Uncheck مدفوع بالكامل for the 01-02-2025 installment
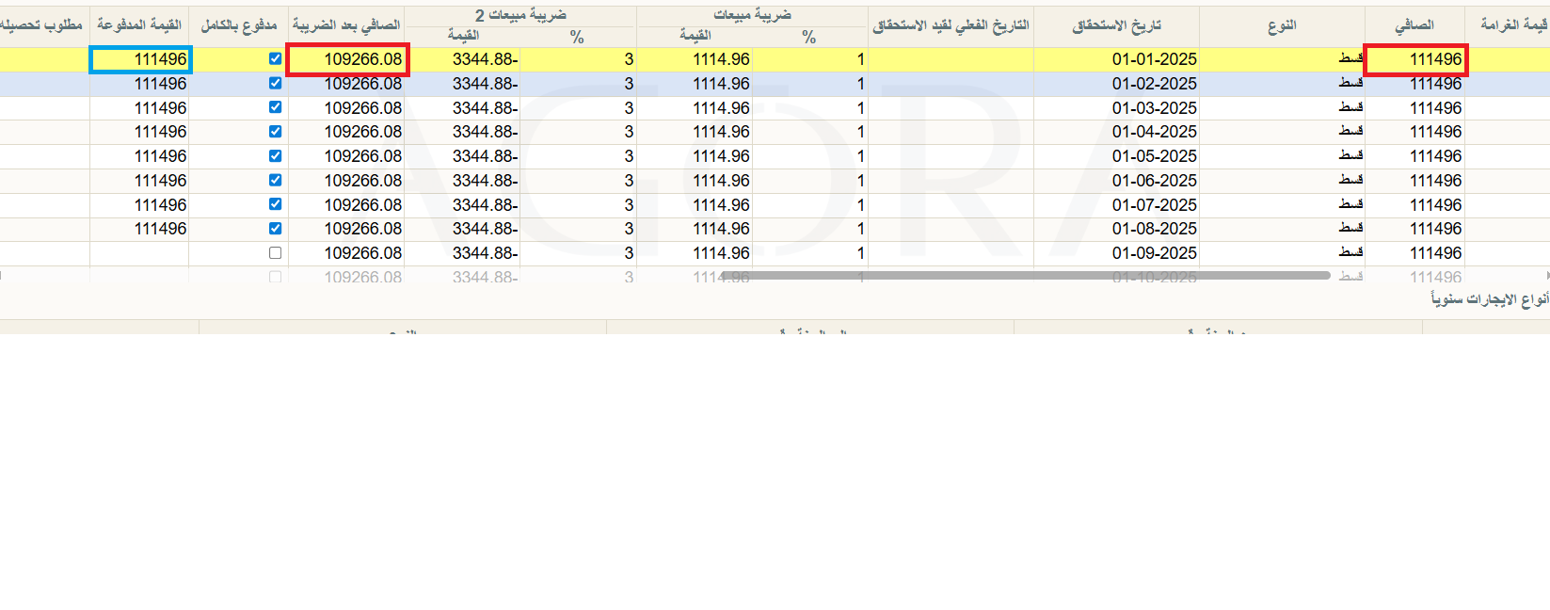The height and width of the screenshot is (610, 1550). click(x=275, y=84)
